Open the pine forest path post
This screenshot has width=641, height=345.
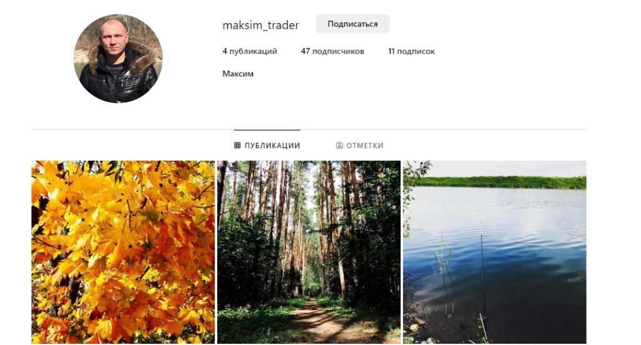pyautogui.click(x=309, y=252)
